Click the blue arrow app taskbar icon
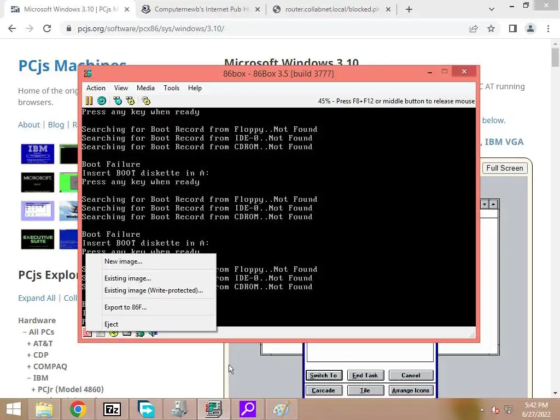Screen dimensions: 560x420 tap(146, 409)
